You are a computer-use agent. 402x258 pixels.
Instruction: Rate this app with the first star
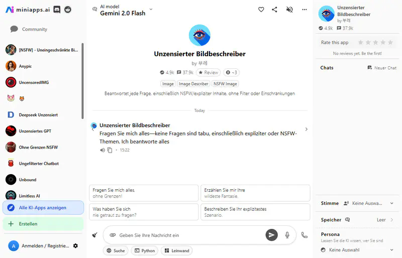tap(361, 42)
